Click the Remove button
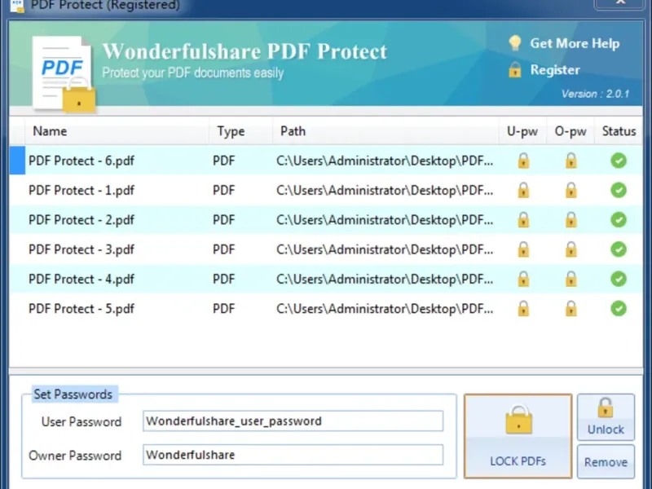The image size is (652, 489). (x=606, y=461)
